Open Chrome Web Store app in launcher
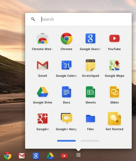Viewport: 136px width, 161px height. pos(42,39)
